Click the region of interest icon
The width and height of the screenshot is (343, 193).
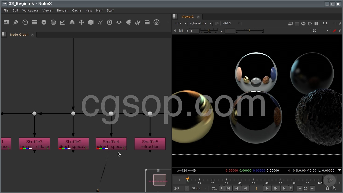click(310, 24)
